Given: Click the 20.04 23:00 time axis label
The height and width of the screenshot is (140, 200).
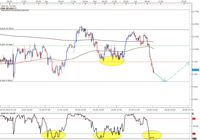Looking at the screenshot, I should tap(81, 110).
